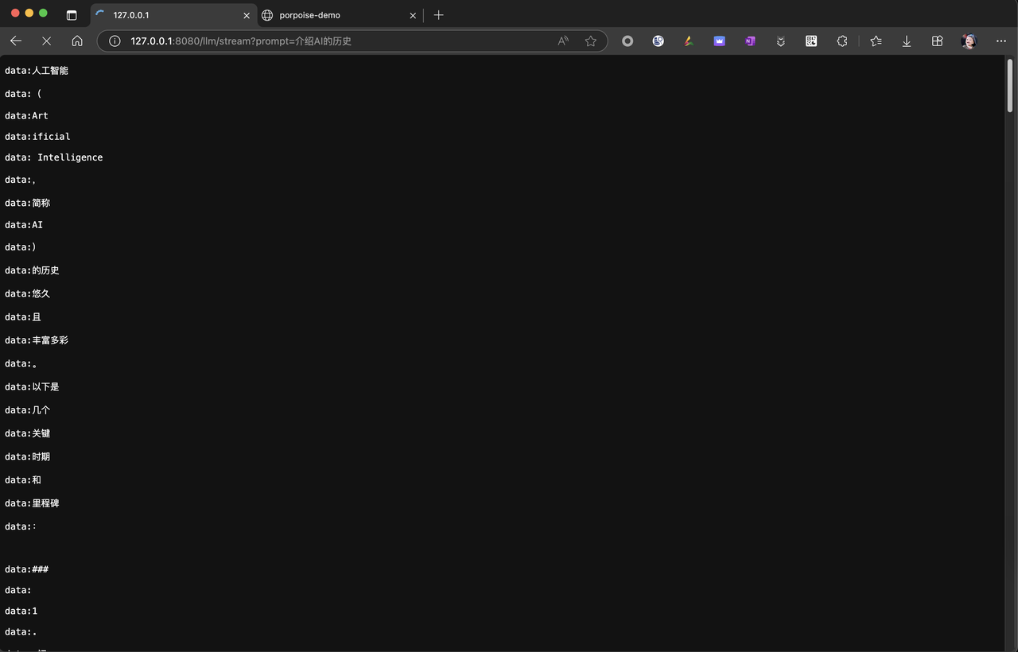View site information icon in address bar

(115, 41)
